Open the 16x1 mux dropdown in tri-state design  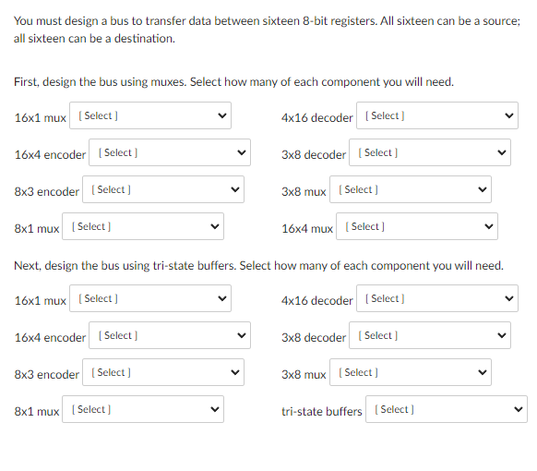click(x=150, y=298)
